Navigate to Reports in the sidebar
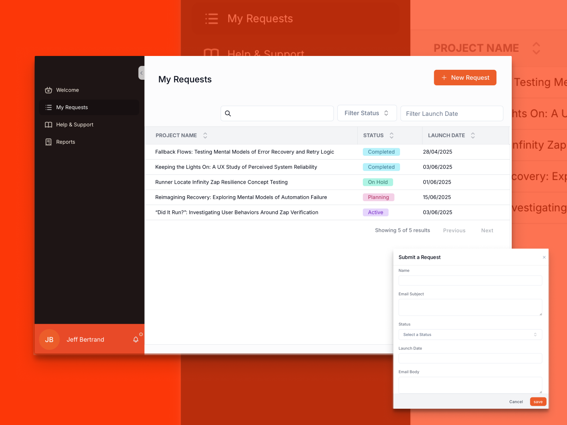The height and width of the screenshot is (425, 567). (x=66, y=142)
